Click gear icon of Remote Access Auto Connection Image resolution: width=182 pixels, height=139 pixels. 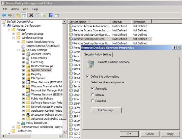click(x=71, y=26)
